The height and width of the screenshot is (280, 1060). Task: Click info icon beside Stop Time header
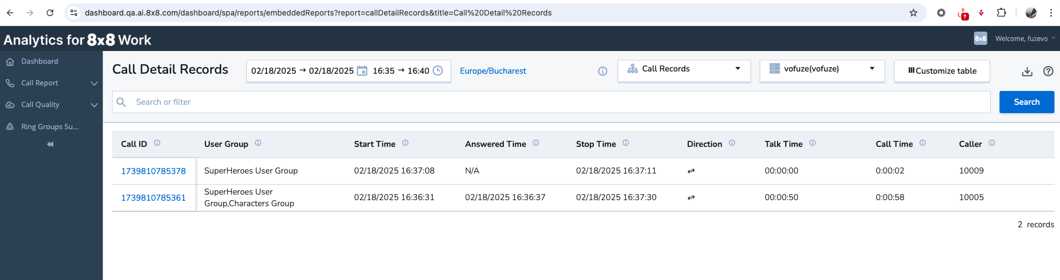point(625,142)
